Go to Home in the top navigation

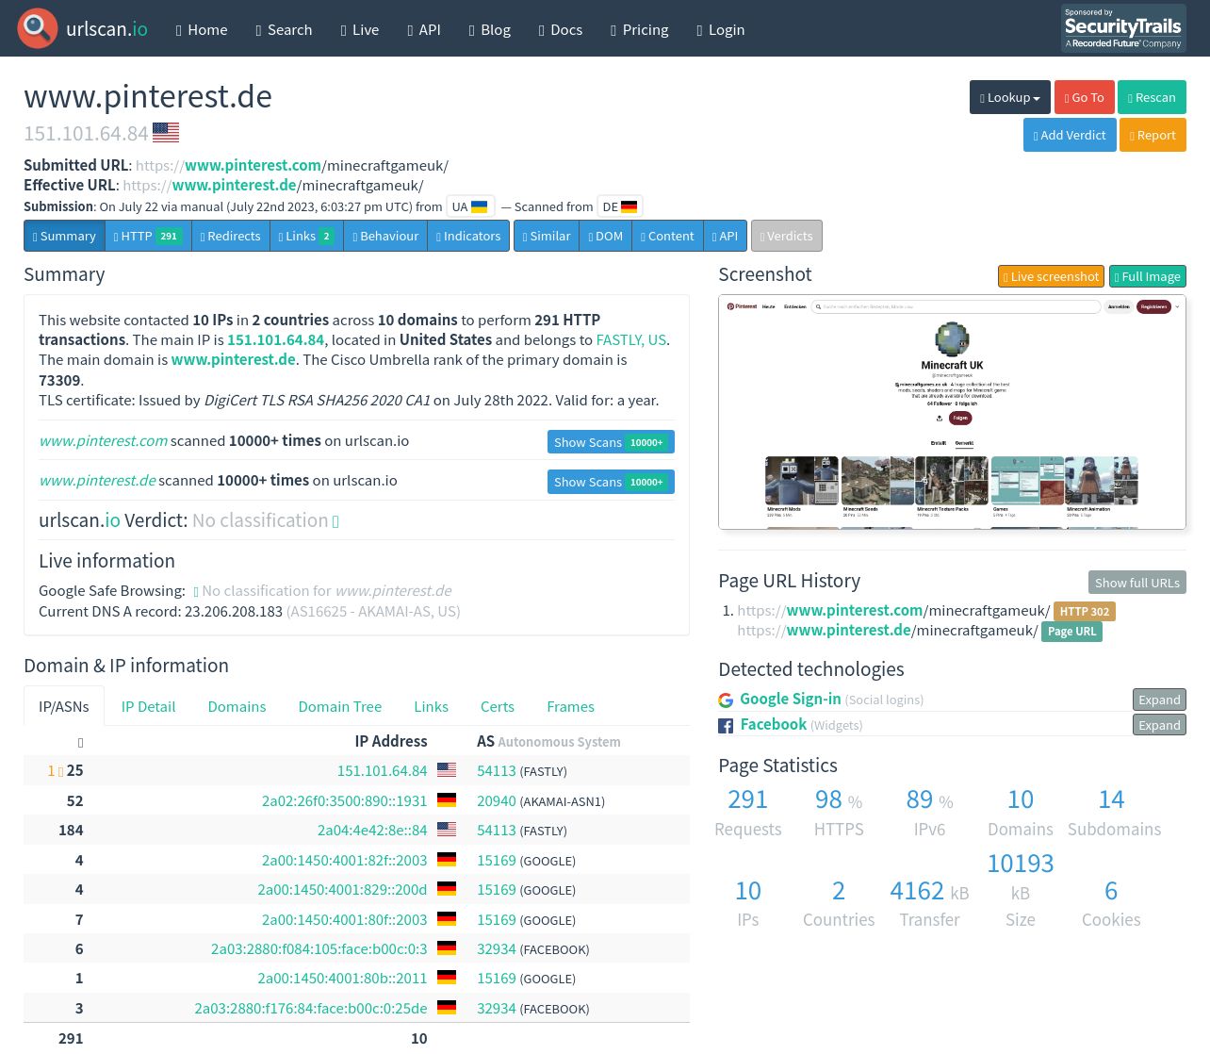click(202, 29)
